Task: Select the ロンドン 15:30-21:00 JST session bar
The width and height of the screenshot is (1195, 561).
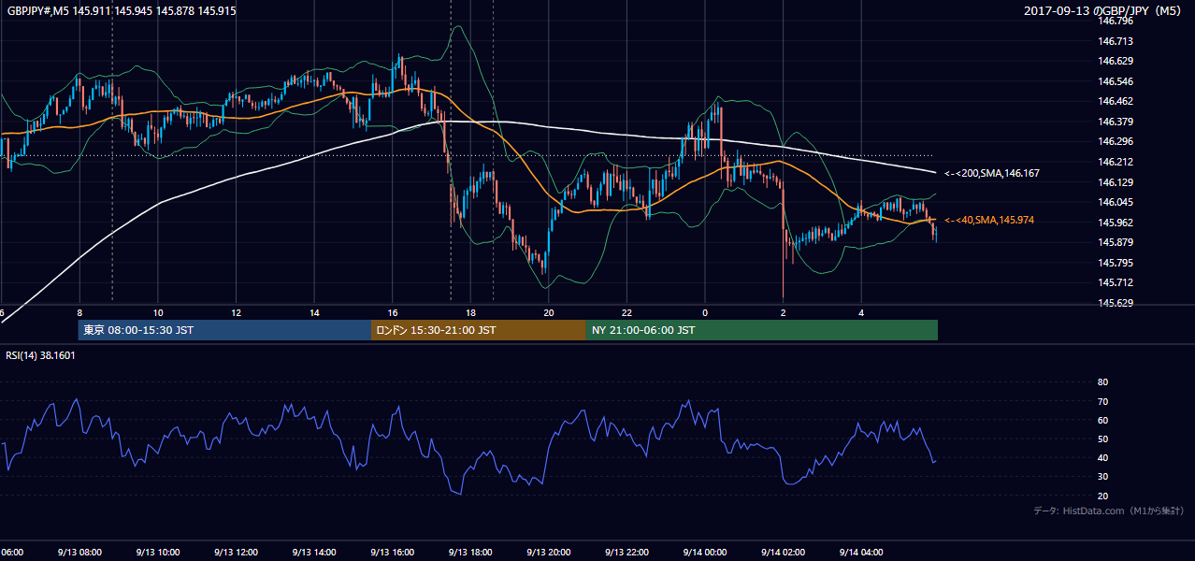Action: click(478, 330)
